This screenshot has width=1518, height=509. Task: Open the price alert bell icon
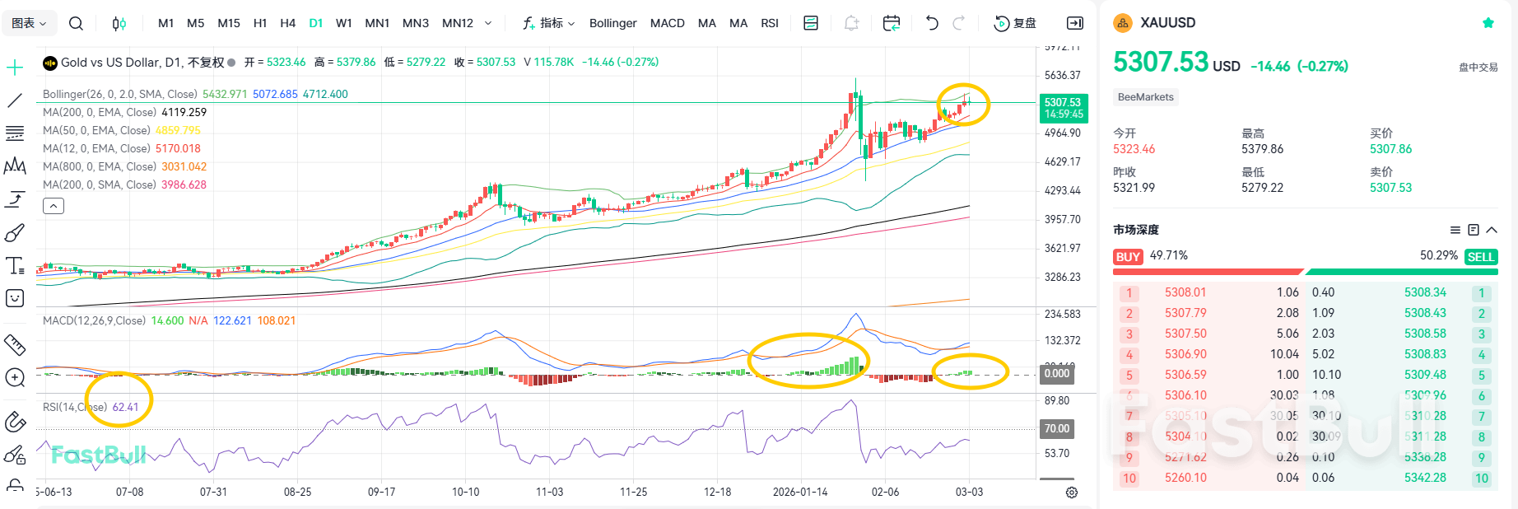tap(851, 23)
